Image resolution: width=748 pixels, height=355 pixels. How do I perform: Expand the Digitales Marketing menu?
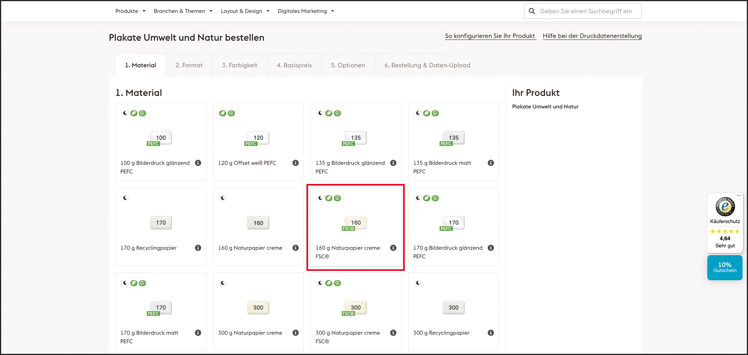click(x=306, y=11)
